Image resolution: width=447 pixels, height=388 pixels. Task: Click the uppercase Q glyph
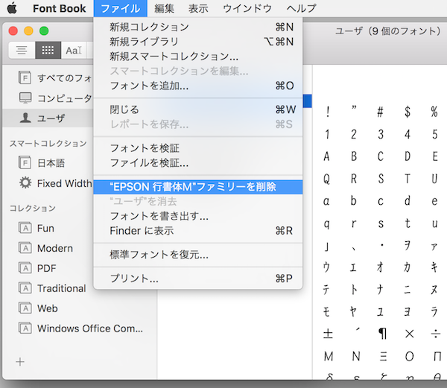pyautogui.click(x=327, y=179)
